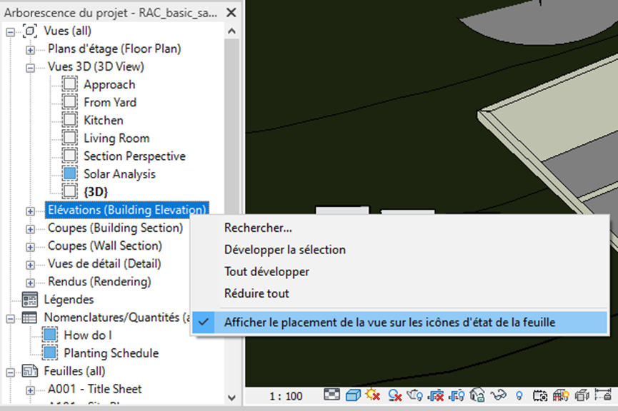618x411 pixels.
Task: Toggle the Sun Path icon
Action: [372, 395]
